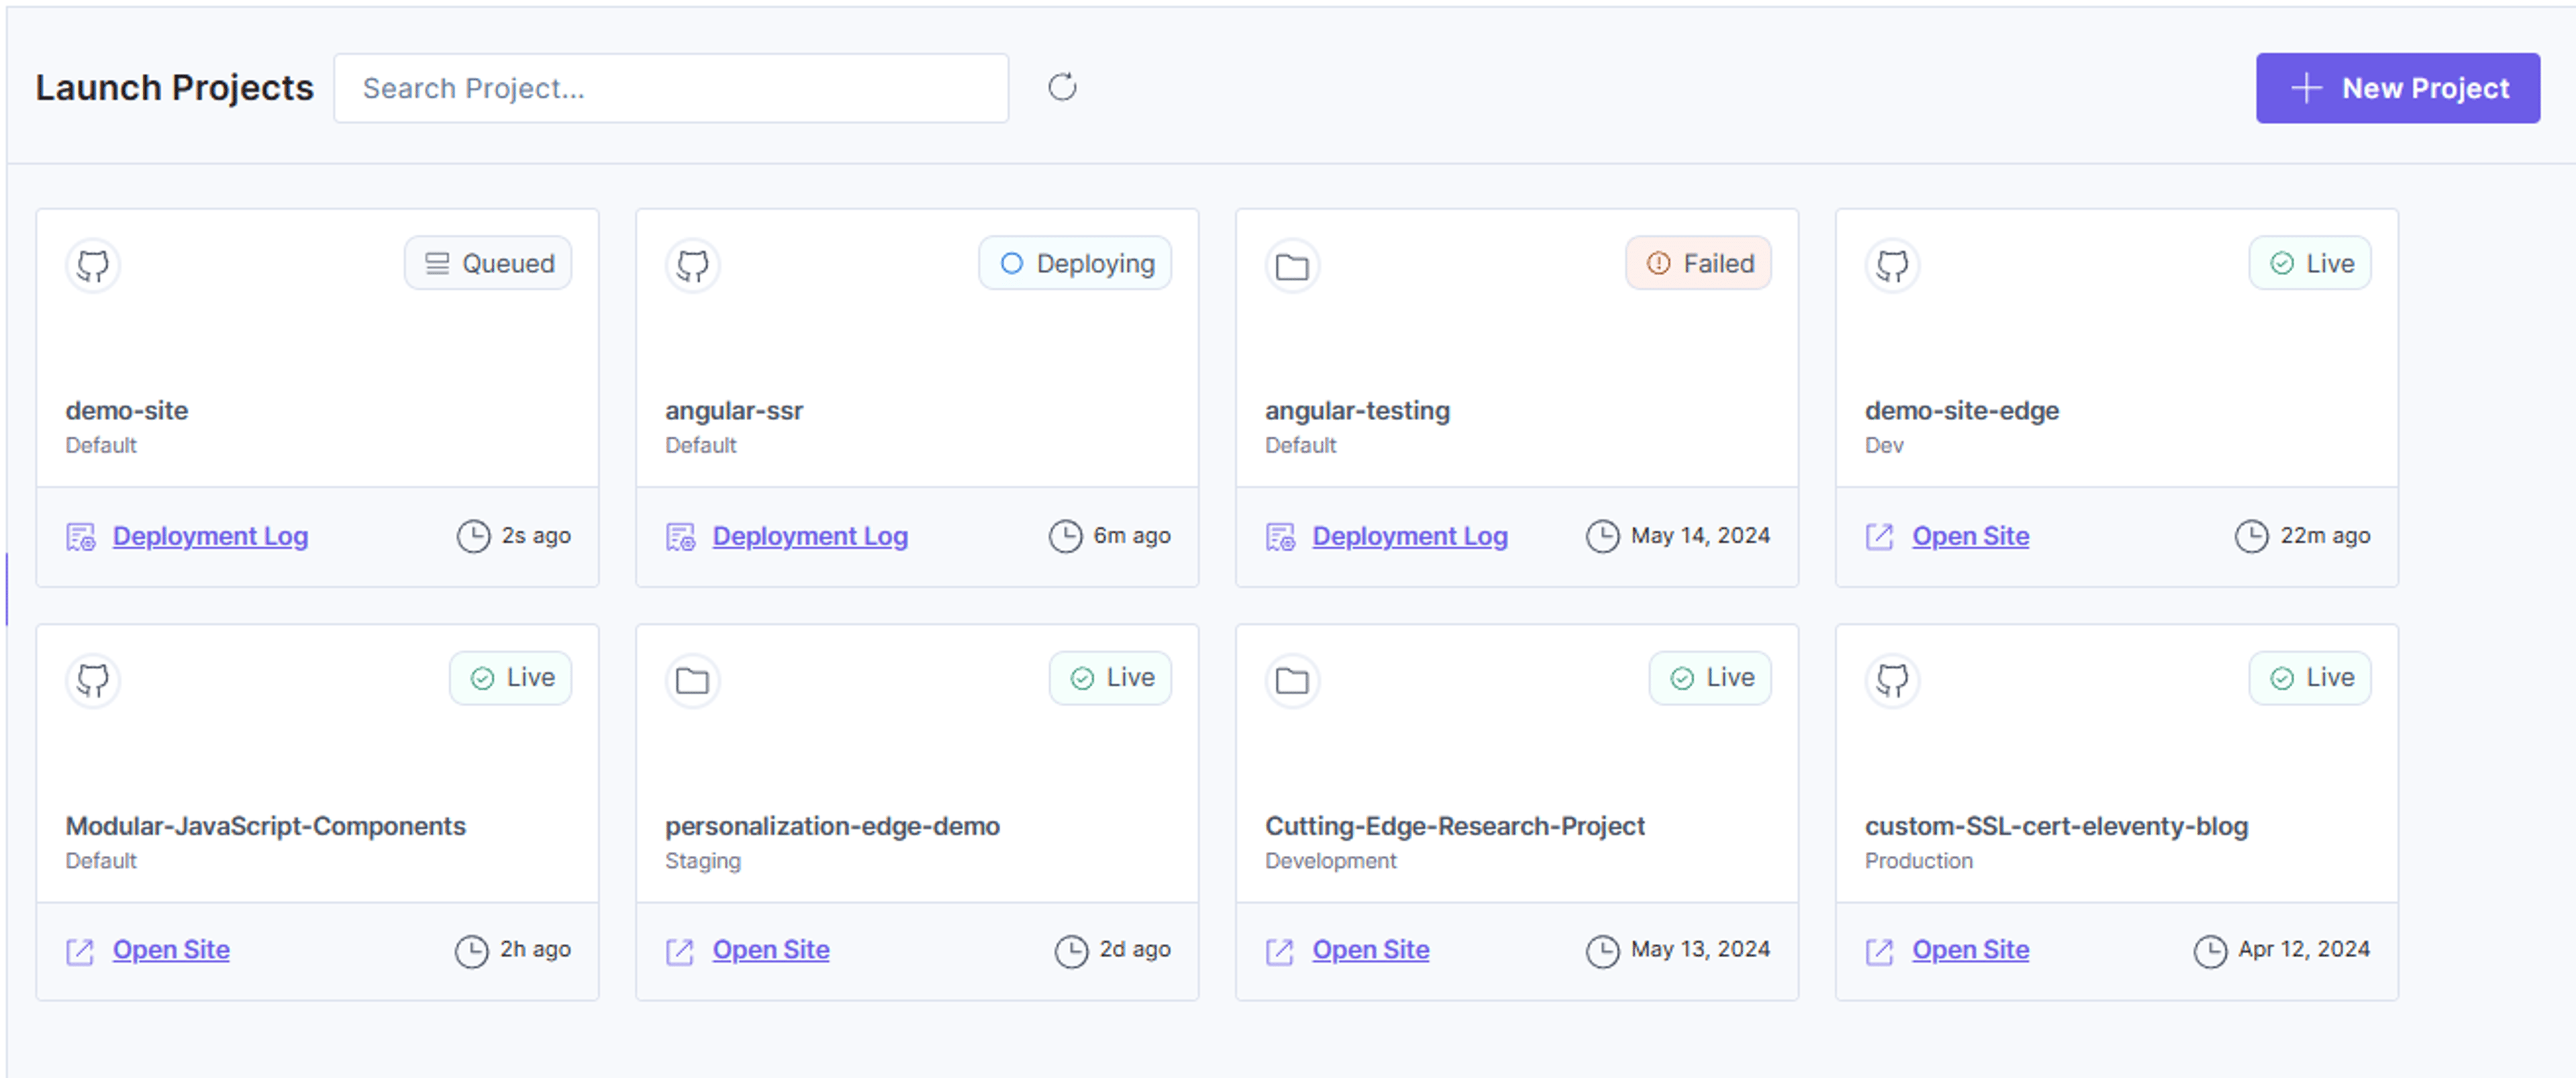
Task: Click GitHub icon on demo-site-edge card
Action: point(1893,265)
